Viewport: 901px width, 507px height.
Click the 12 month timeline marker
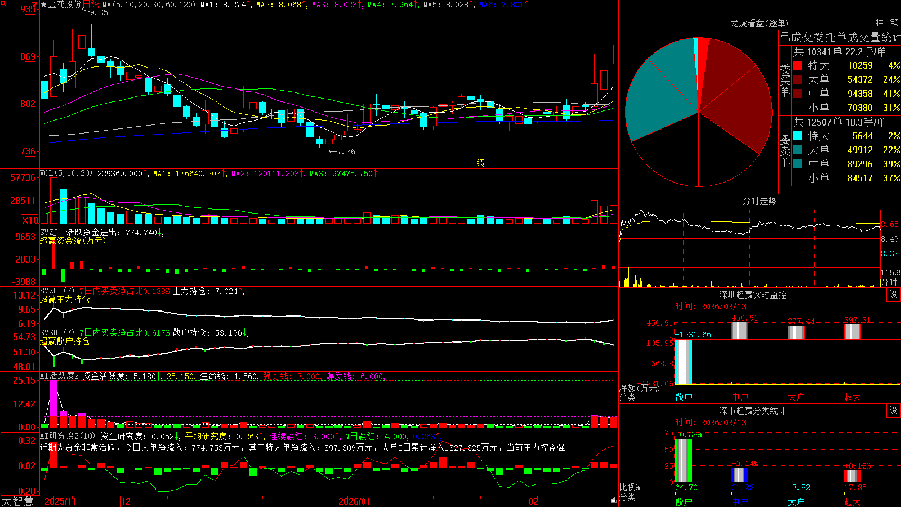[126, 501]
